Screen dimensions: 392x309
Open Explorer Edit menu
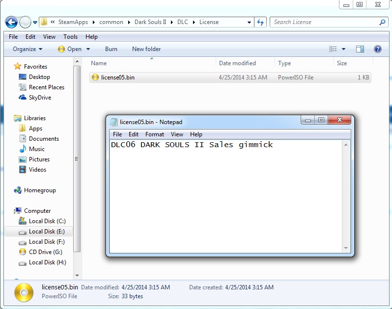[x=30, y=37]
